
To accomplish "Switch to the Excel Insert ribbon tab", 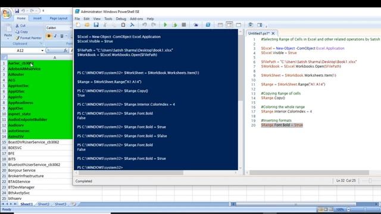I will coord(37,18).
